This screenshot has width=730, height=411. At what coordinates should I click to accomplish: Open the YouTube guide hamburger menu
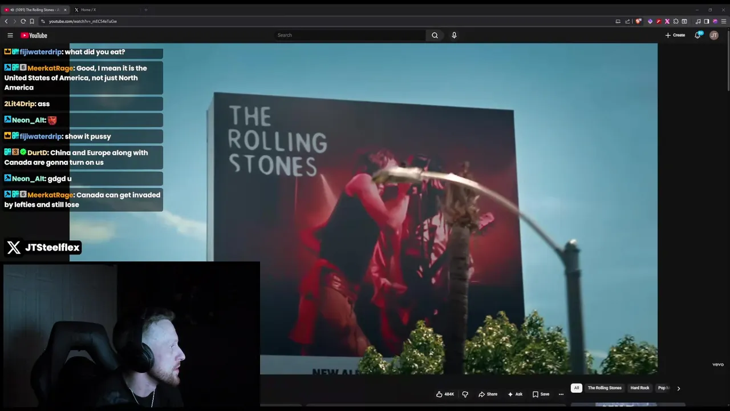point(10,35)
